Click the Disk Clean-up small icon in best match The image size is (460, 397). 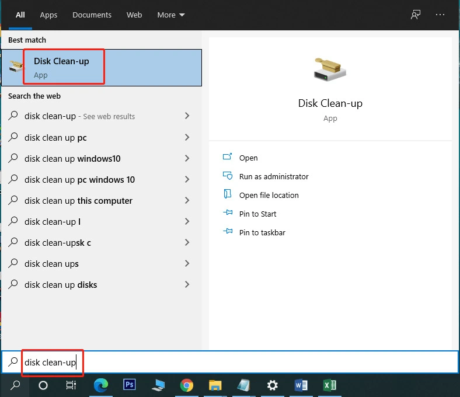click(x=16, y=66)
